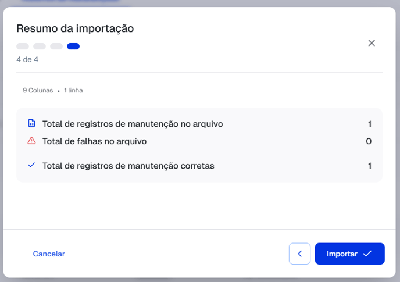Click the 'Resumo da importação' title

pos(75,28)
